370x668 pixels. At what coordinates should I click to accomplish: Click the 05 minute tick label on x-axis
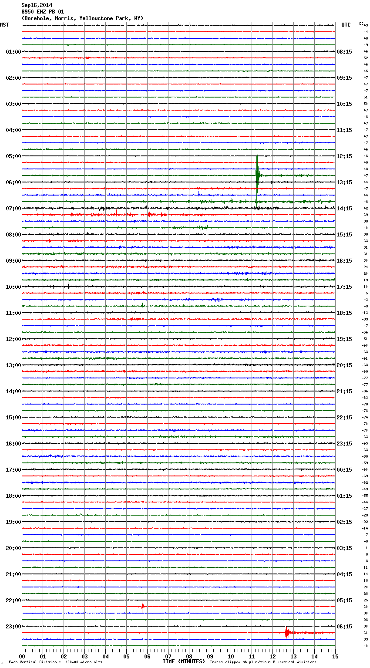126,656
